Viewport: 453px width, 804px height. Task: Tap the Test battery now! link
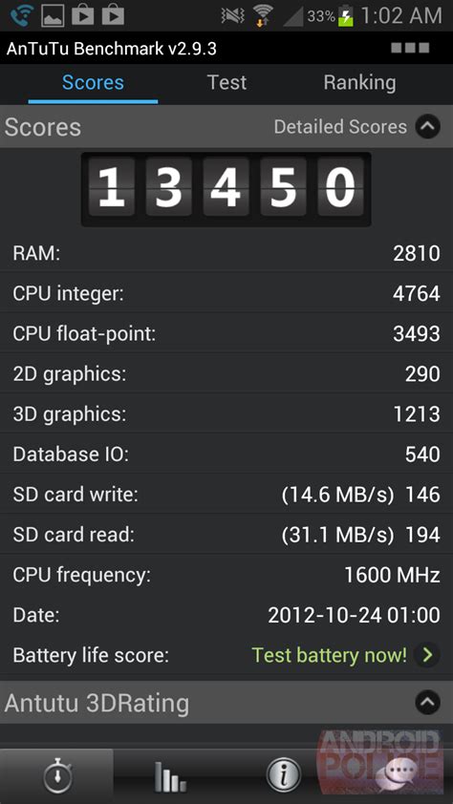[x=329, y=655]
